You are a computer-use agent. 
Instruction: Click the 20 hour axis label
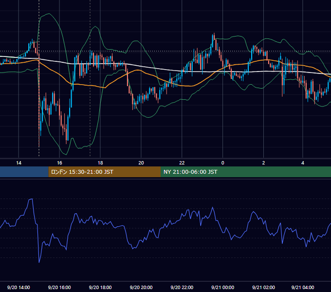141,163
